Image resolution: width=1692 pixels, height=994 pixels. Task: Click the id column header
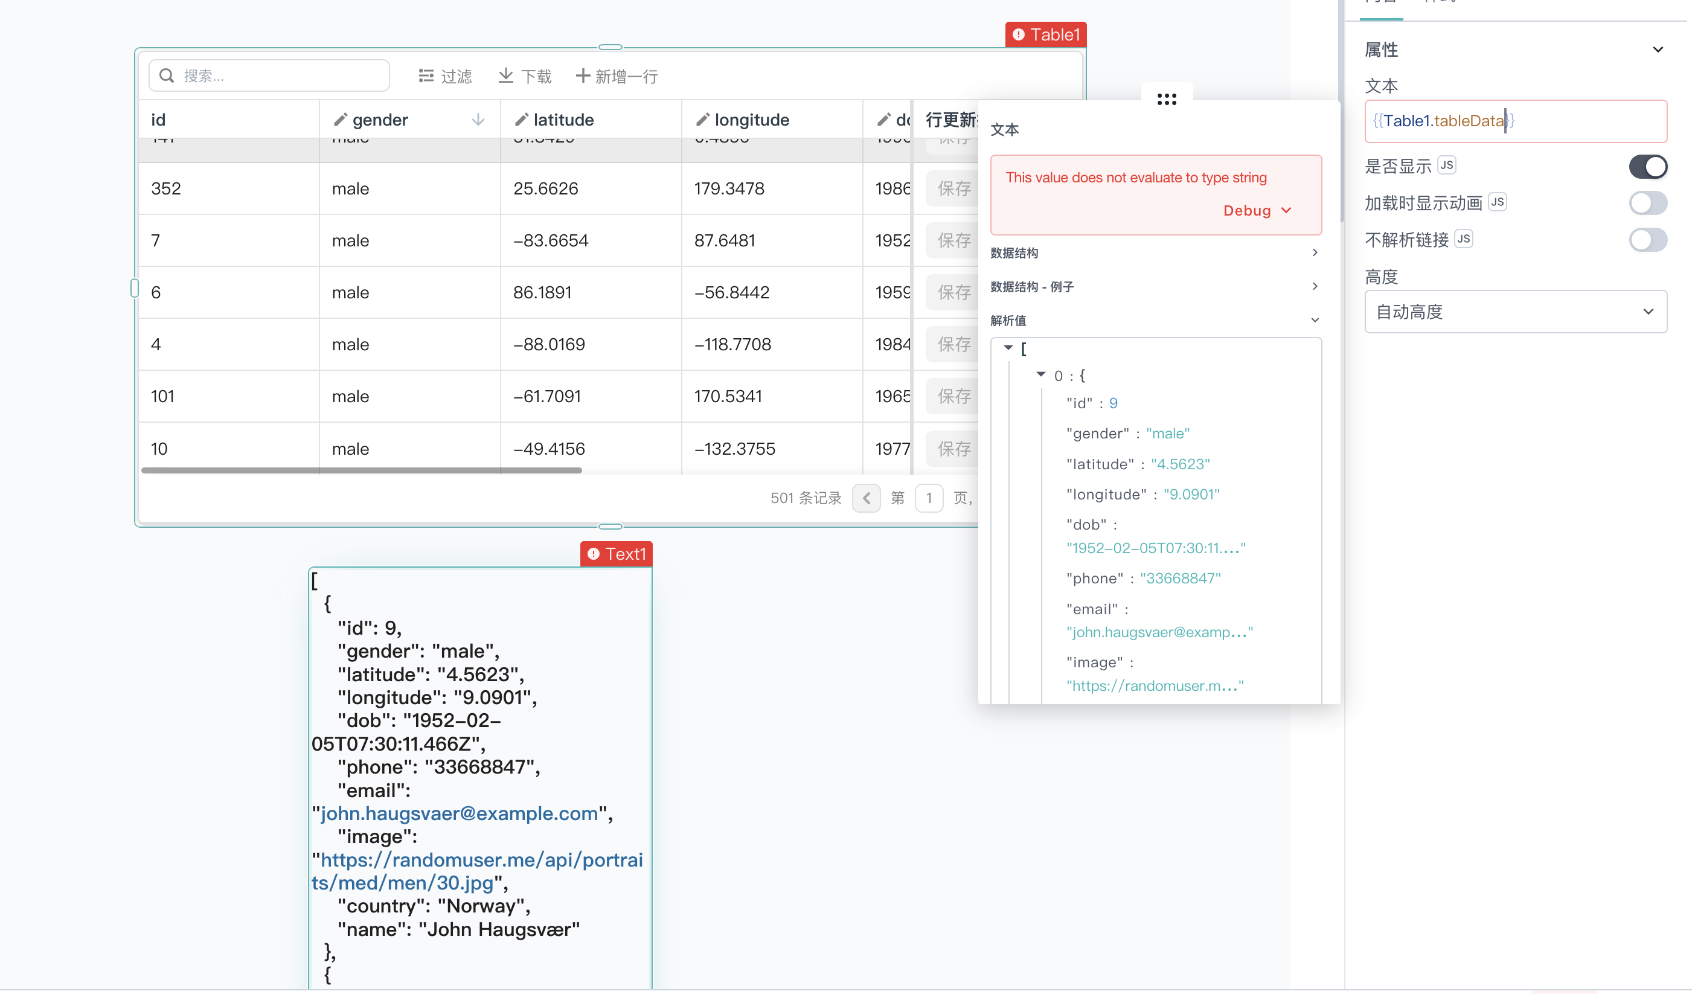[x=228, y=120]
